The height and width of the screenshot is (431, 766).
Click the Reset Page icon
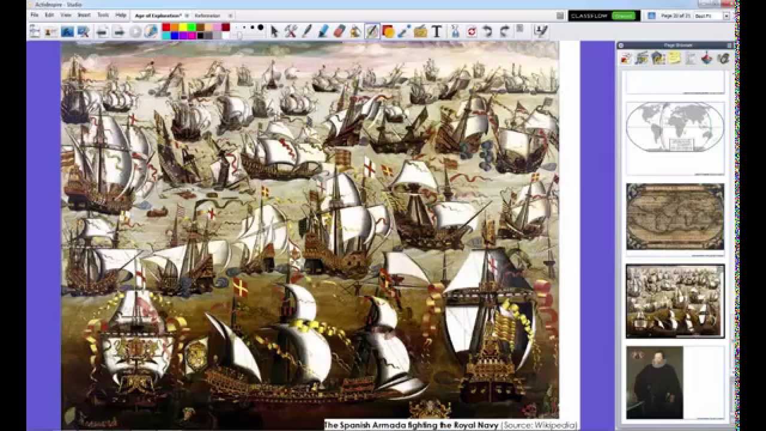[x=472, y=31]
